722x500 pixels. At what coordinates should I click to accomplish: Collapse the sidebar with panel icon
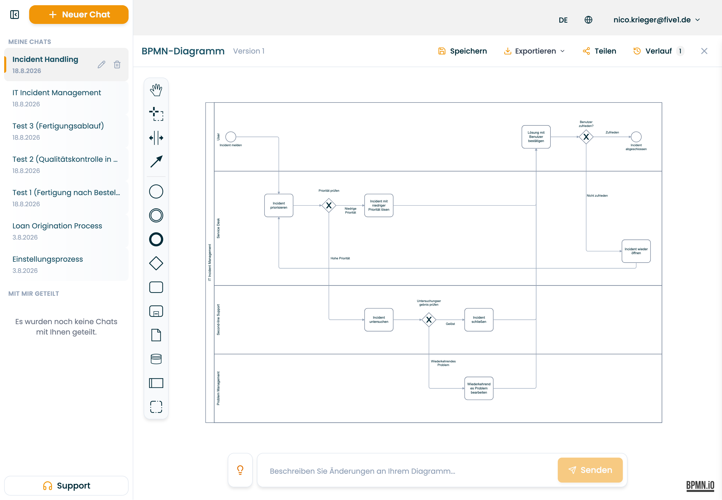14,14
